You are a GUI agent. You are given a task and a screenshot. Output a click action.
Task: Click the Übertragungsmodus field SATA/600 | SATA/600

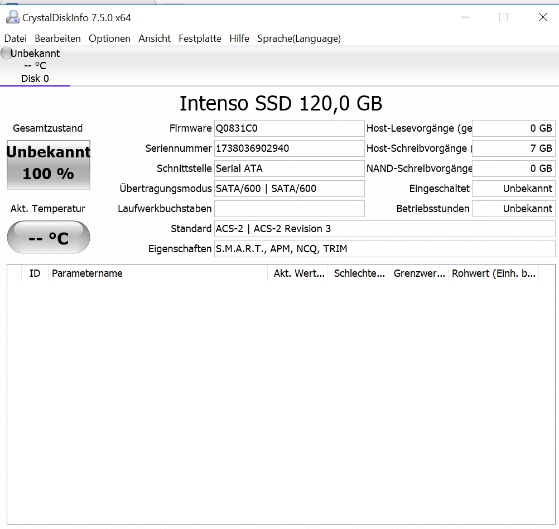pos(289,189)
